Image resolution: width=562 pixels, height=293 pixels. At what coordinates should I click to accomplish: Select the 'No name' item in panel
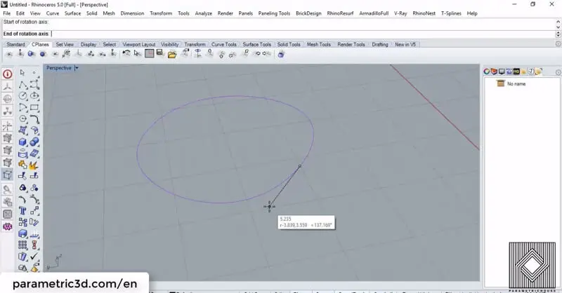(516, 84)
